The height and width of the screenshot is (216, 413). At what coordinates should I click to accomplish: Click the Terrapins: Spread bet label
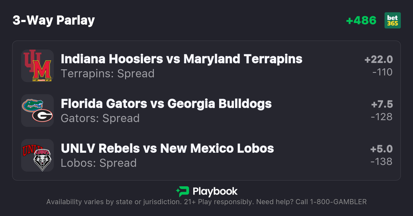107,73
